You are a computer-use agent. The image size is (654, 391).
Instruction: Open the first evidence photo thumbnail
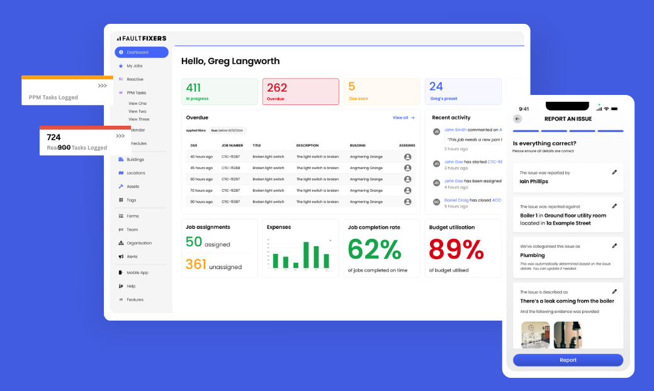click(536, 335)
